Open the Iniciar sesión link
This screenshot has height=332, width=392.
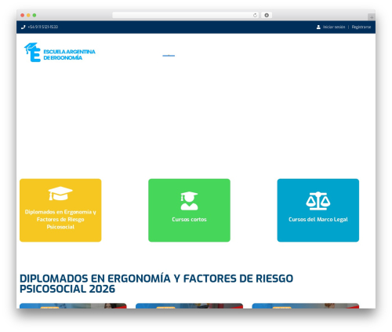click(334, 27)
